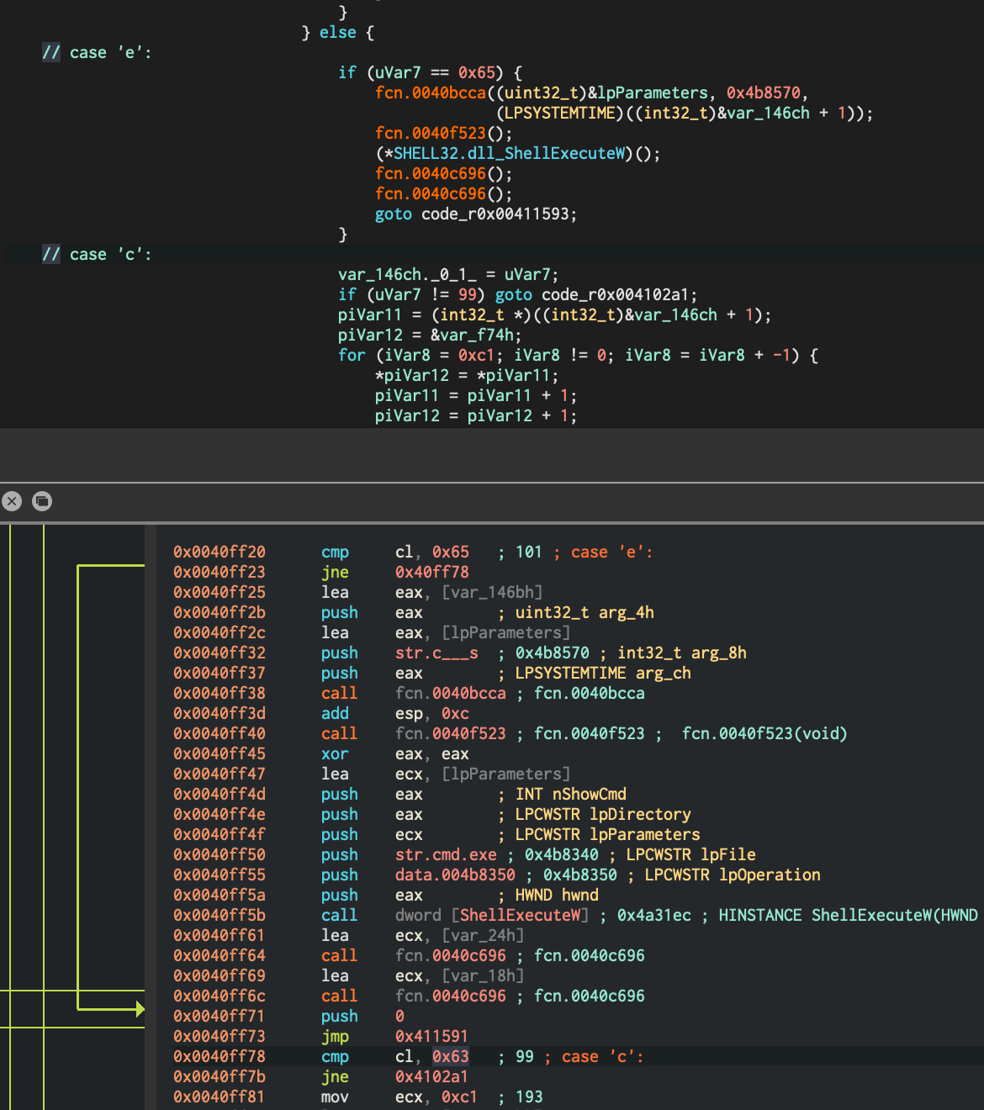Viewport: 984px width, 1110px height.
Task: Click jne target 0x4102a1 operand
Action: point(432,1076)
